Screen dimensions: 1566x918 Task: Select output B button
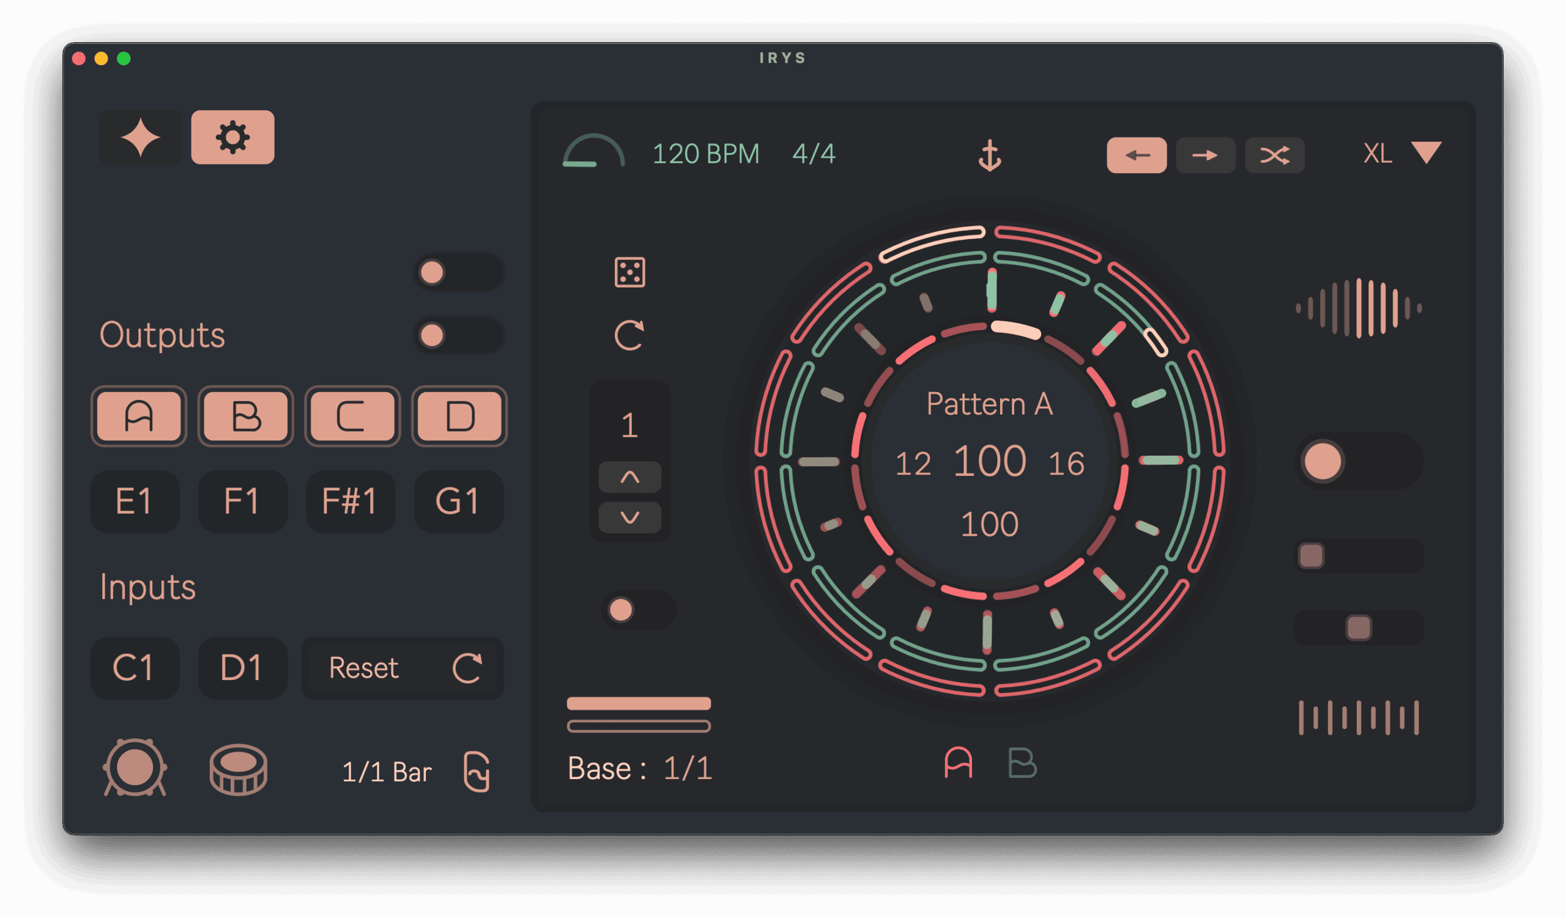click(245, 416)
